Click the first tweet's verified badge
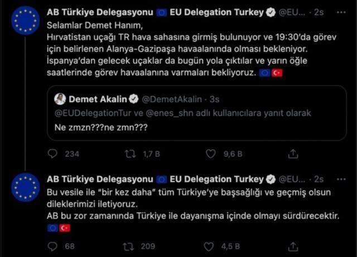357x257 pixels. coord(269,12)
